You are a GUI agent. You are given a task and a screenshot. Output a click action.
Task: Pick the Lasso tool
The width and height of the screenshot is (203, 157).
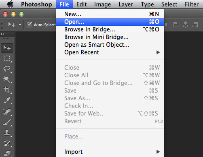7,68
